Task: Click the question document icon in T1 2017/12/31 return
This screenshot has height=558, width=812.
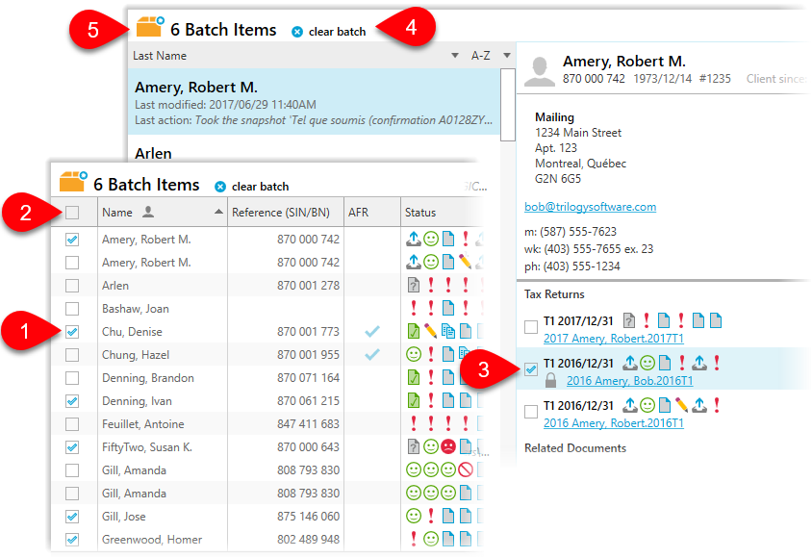Action: (628, 321)
